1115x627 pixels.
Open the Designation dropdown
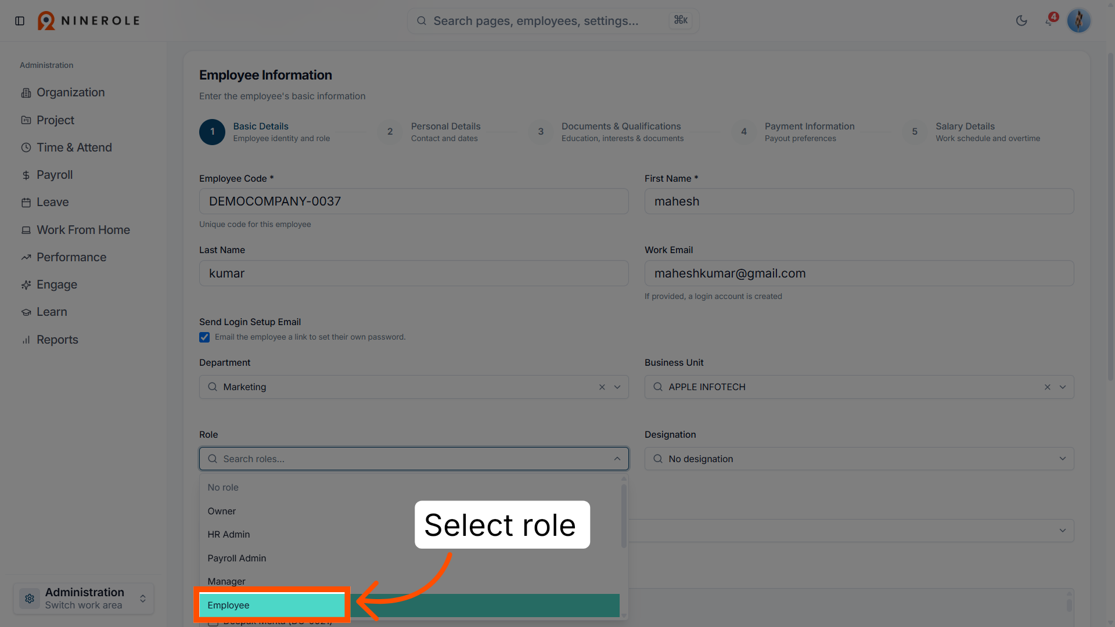point(859,459)
